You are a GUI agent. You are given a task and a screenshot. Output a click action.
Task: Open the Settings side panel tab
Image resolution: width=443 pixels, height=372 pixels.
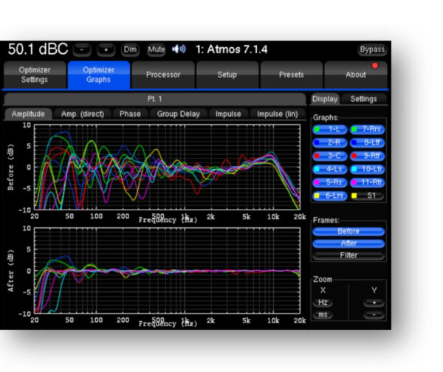click(x=363, y=99)
